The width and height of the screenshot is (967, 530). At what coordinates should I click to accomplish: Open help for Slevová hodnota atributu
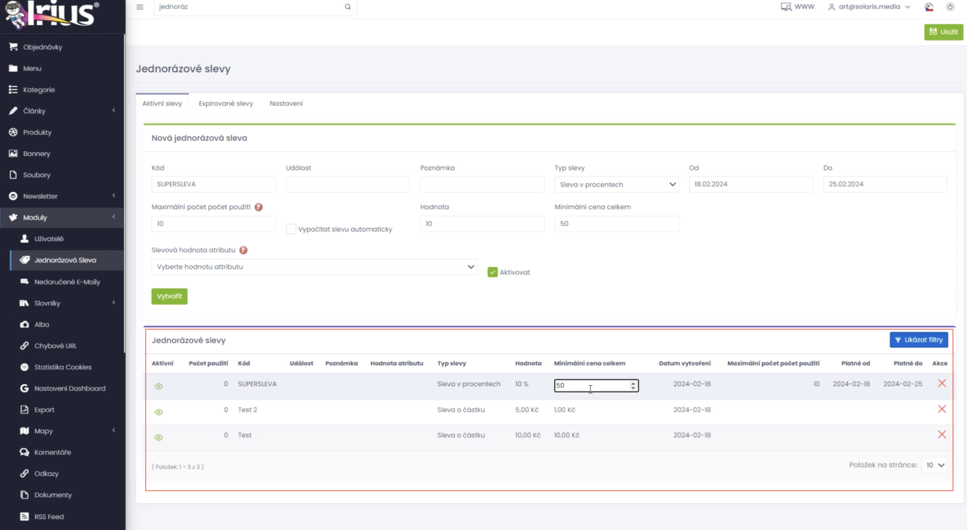point(243,250)
